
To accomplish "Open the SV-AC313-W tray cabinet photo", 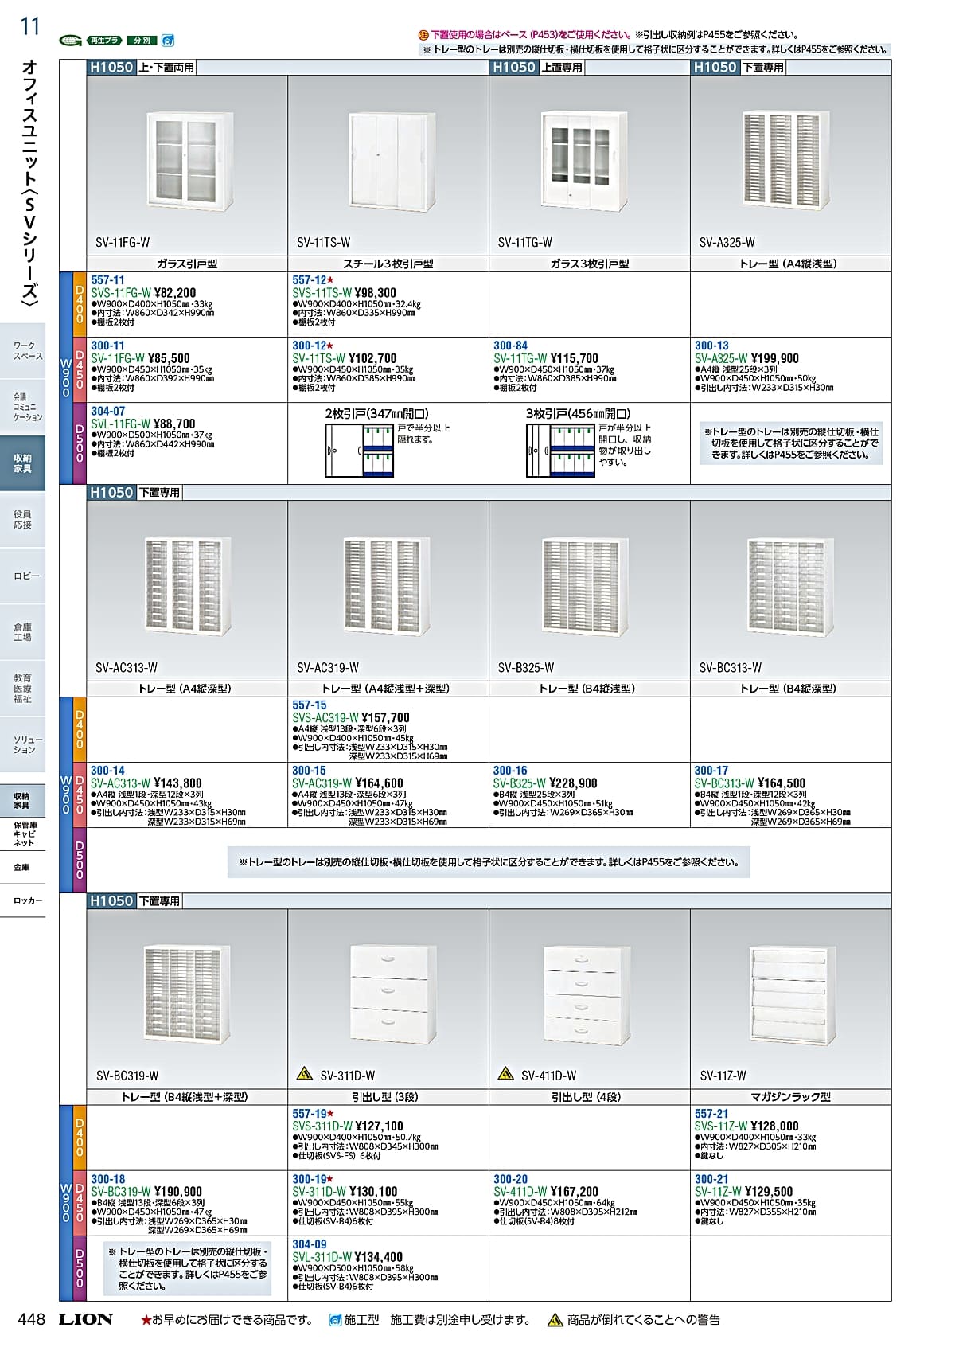I will coord(188,586).
